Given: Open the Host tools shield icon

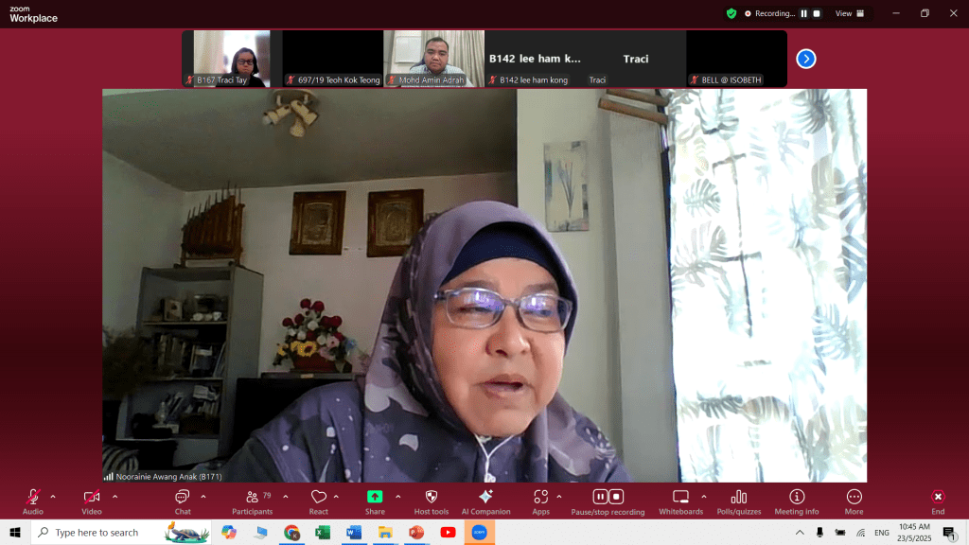Looking at the screenshot, I should click(431, 501).
